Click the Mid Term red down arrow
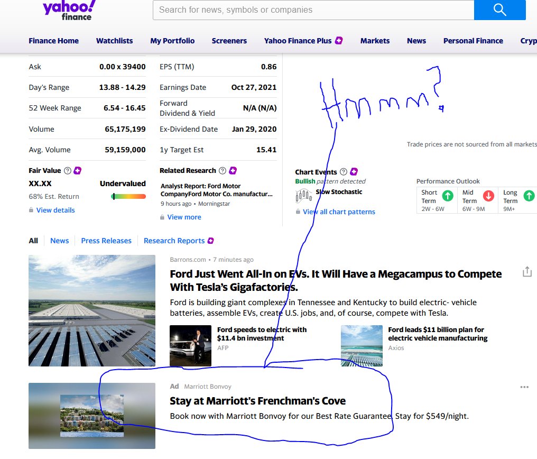Image resolution: width=537 pixels, height=459 pixels. [x=488, y=196]
